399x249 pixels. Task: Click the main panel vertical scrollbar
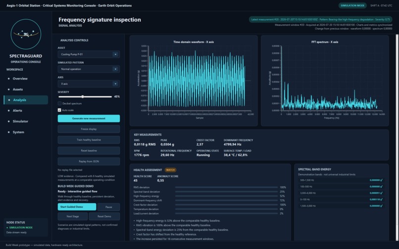tap(397, 137)
